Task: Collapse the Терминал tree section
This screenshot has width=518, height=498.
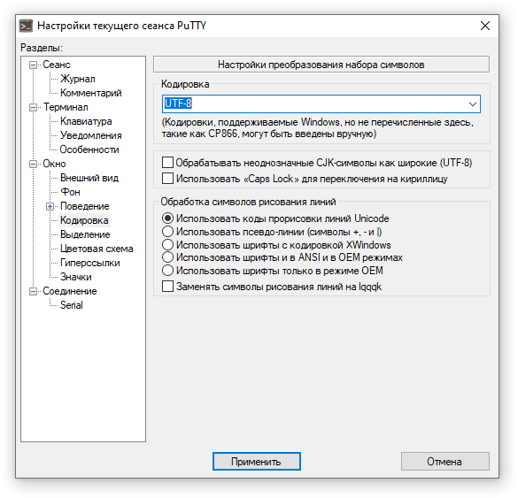Action: click(x=33, y=108)
